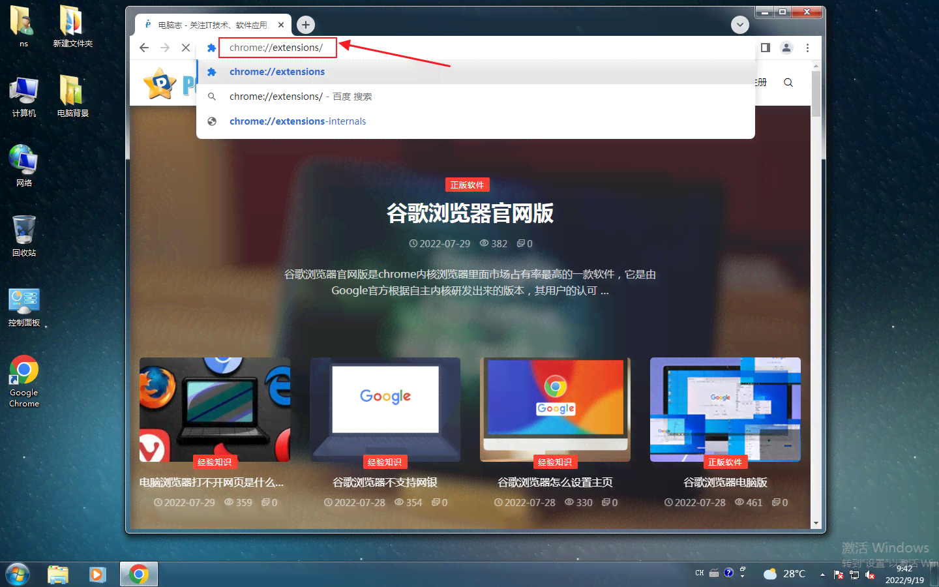The height and width of the screenshot is (587, 939).
Task: Select the 网络 desktop icon
Action: [x=24, y=166]
